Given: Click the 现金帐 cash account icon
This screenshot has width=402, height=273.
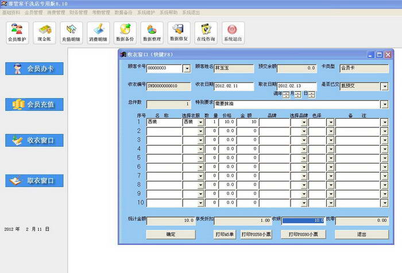Looking at the screenshot, I should click(x=44, y=33).
